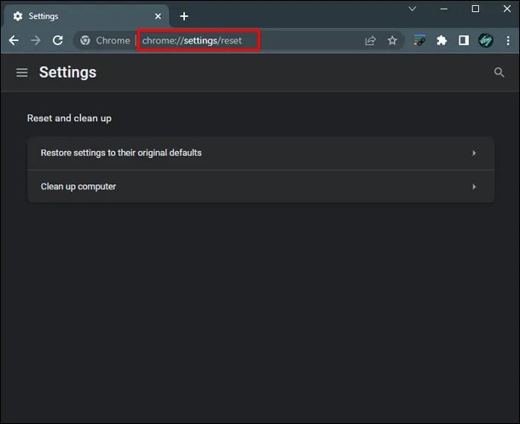Open Chrome's three-dot menu
Screen dimensions: 520x424
507,40
